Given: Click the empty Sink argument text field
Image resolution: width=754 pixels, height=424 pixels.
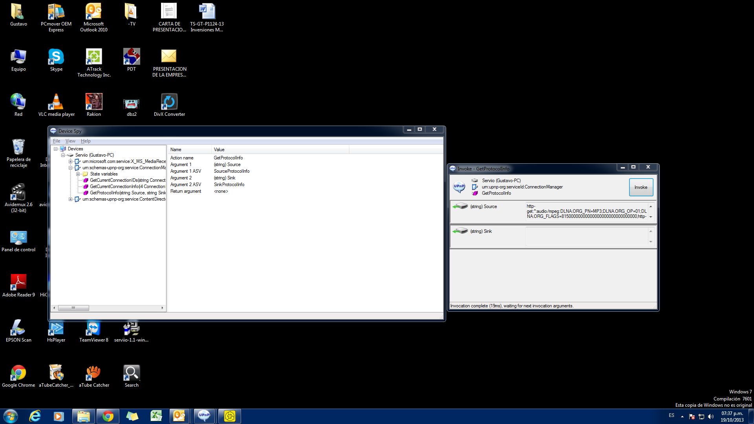Looking at the screenshot, I should 586,236.
